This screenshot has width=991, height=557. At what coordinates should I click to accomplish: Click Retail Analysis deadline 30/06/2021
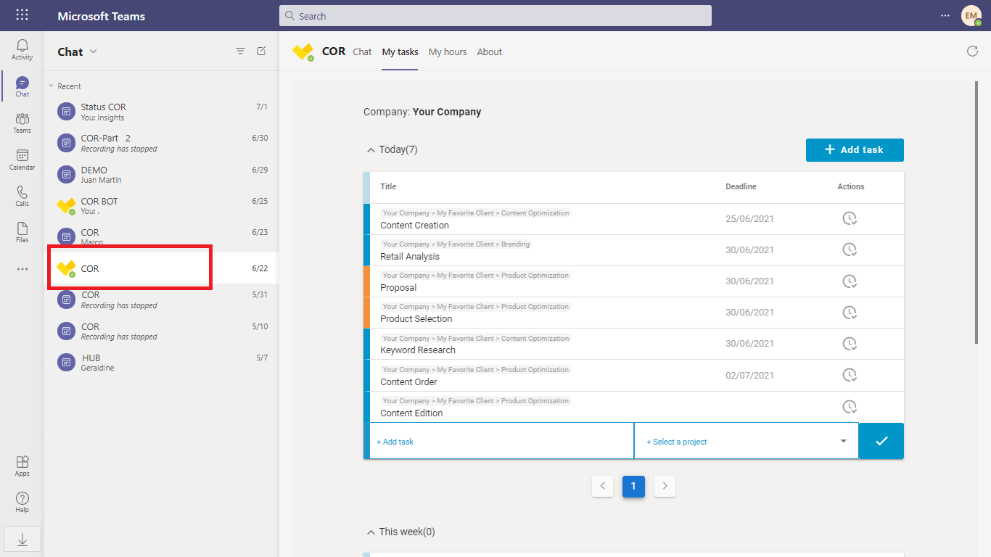click(749, 250)
